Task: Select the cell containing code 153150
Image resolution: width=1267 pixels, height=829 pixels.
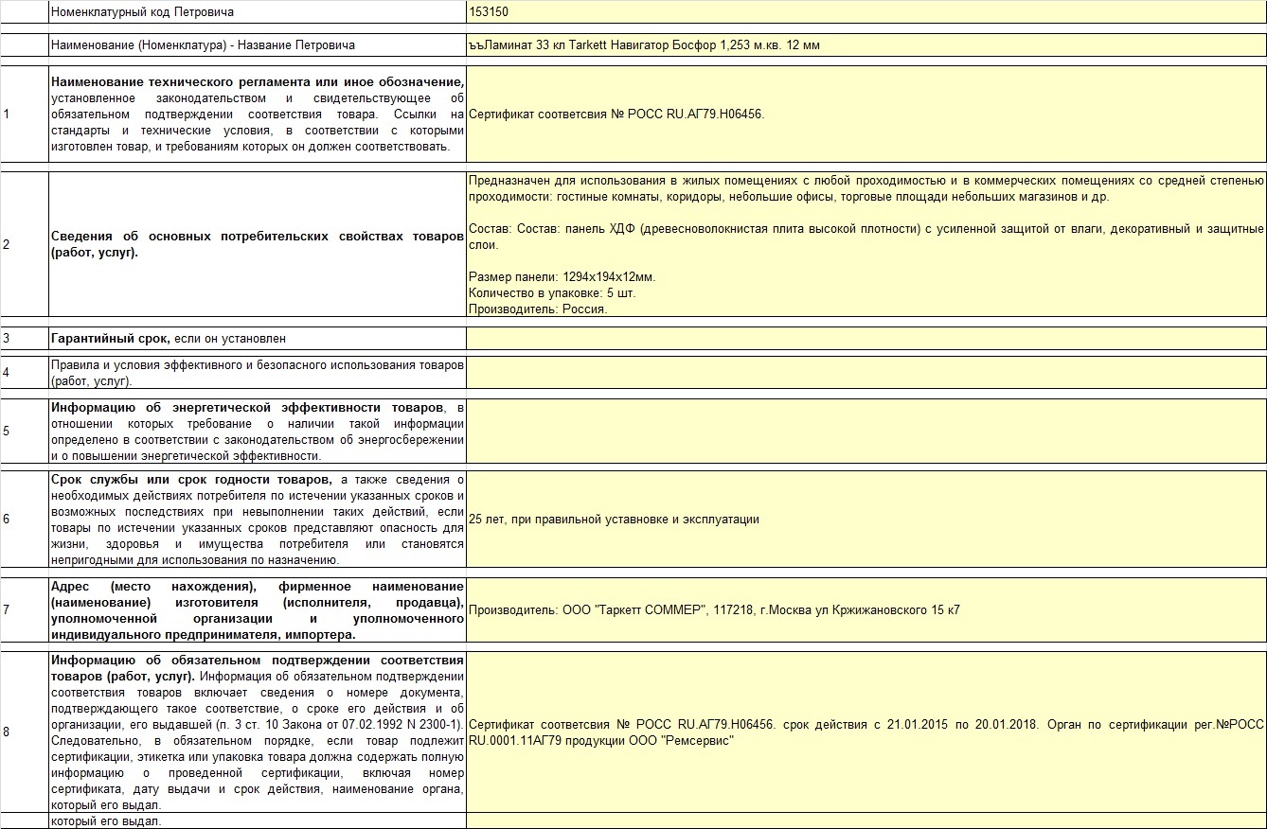Action: (x=865, y=12)
